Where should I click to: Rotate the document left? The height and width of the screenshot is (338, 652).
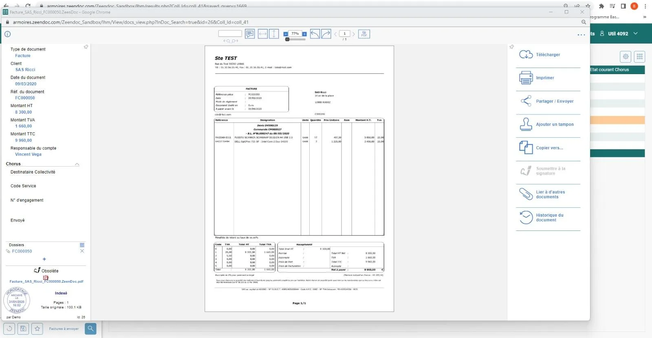pyautogui.click(x=315, y=34)
